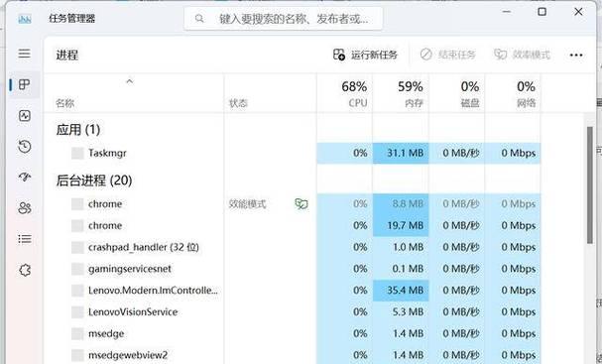
Task: Click the 结束任务 button
Action: click(x=447, y=55)
